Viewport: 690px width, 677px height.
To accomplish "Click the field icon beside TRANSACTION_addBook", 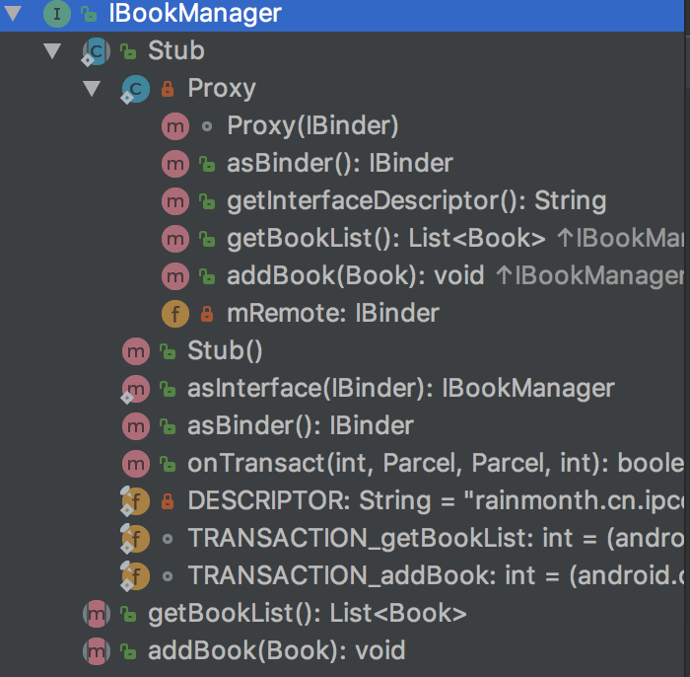I will click(x=135, y=576).
